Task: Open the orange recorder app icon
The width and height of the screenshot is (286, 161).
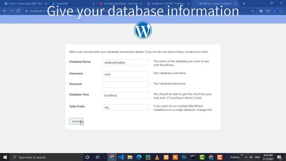Action: (x=175, y=157)
